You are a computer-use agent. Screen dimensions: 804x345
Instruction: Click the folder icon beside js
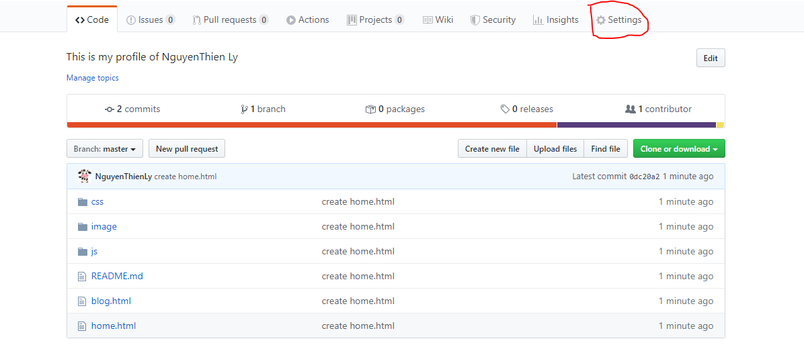(83, 251)
